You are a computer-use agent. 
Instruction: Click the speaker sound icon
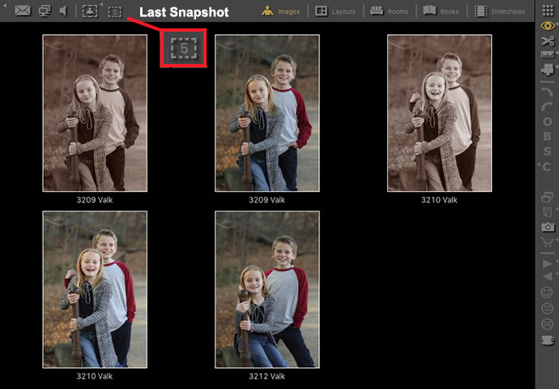tap(62, 11)
